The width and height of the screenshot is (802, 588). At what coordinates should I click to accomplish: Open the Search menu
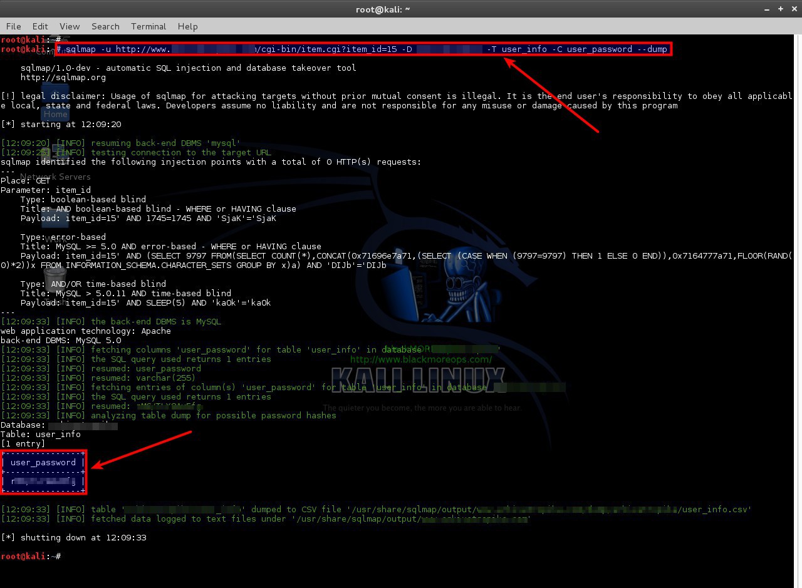click(105, 26)
